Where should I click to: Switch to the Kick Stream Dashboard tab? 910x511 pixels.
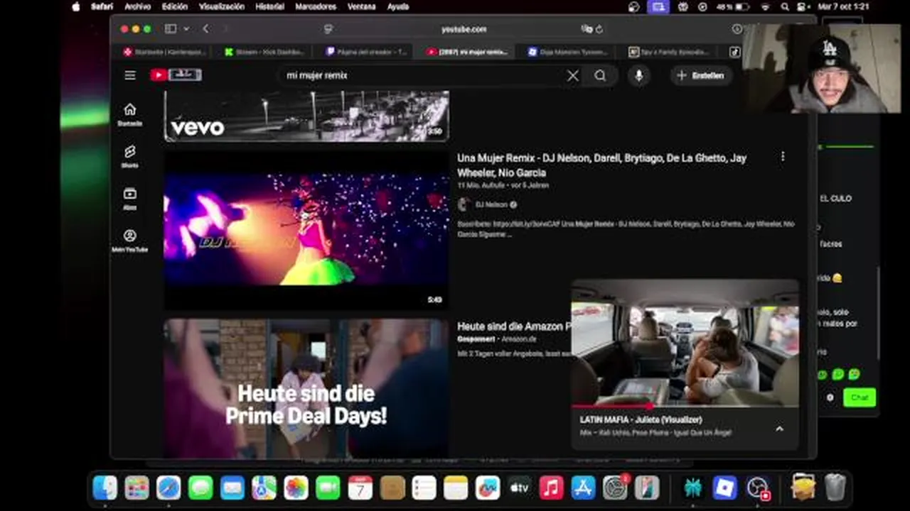(265, 52)
